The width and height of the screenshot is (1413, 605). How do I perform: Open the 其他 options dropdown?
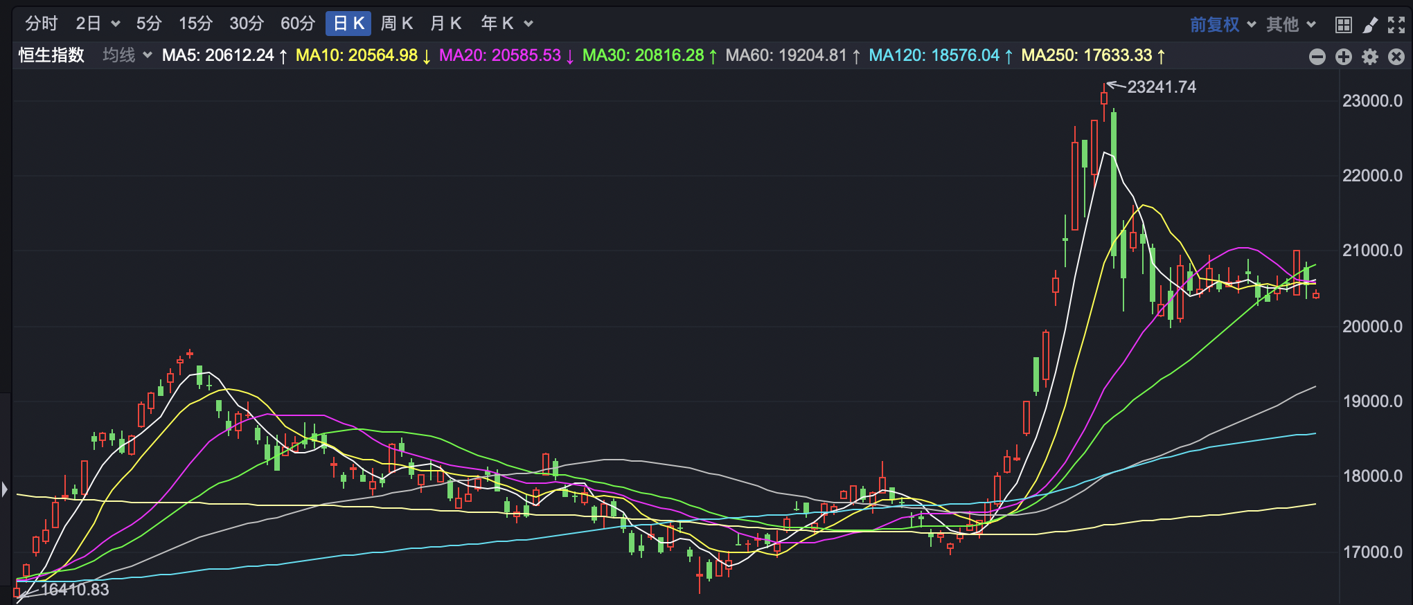pyautogui.click(x=1291, y=25)
